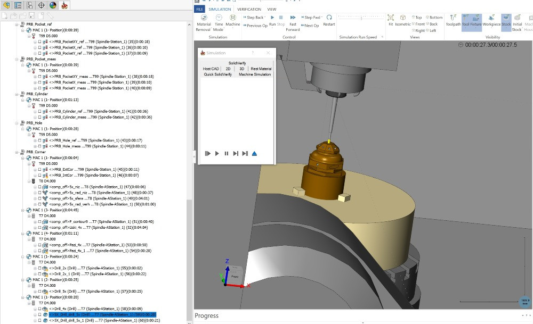Select the Machine Simulation mode button
This screenshot has height=324, width=533.
pos(254,74)
